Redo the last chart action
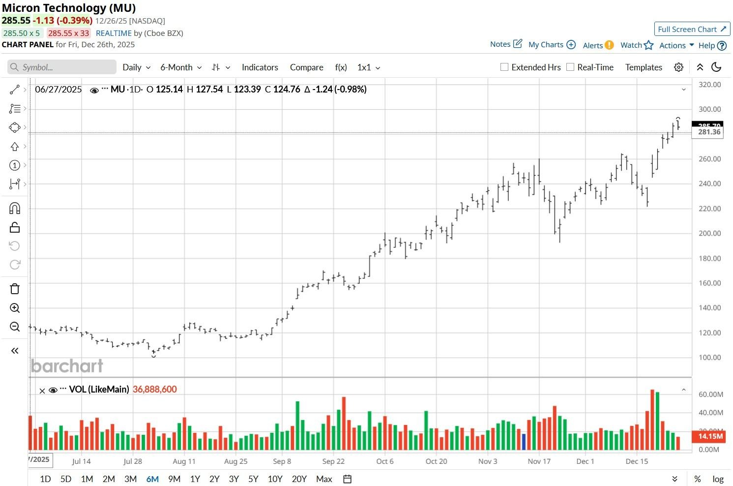Image resolution: width=733 pixels, height=486 pixels. (15, 265)
